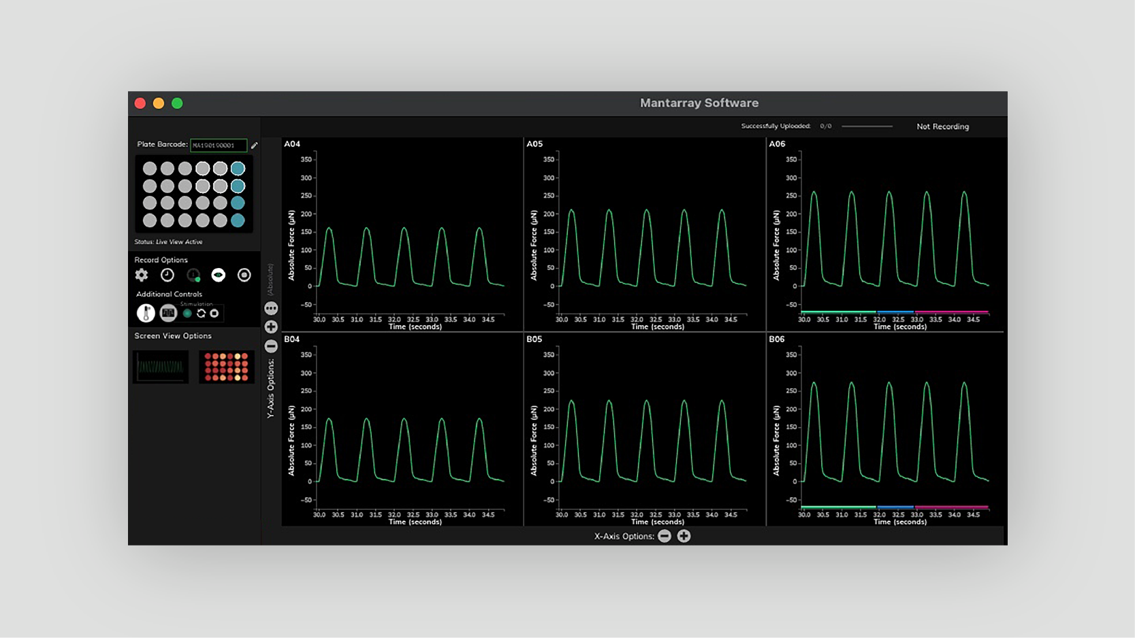Screen dimensions: 1135x638
Task: Zoom in X-axis with the plus button
Action: coord(684,536)
